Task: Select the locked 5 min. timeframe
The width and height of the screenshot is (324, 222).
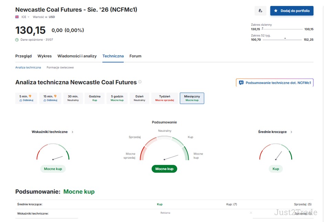Action: pyautogui.click(x=26, y=98)
